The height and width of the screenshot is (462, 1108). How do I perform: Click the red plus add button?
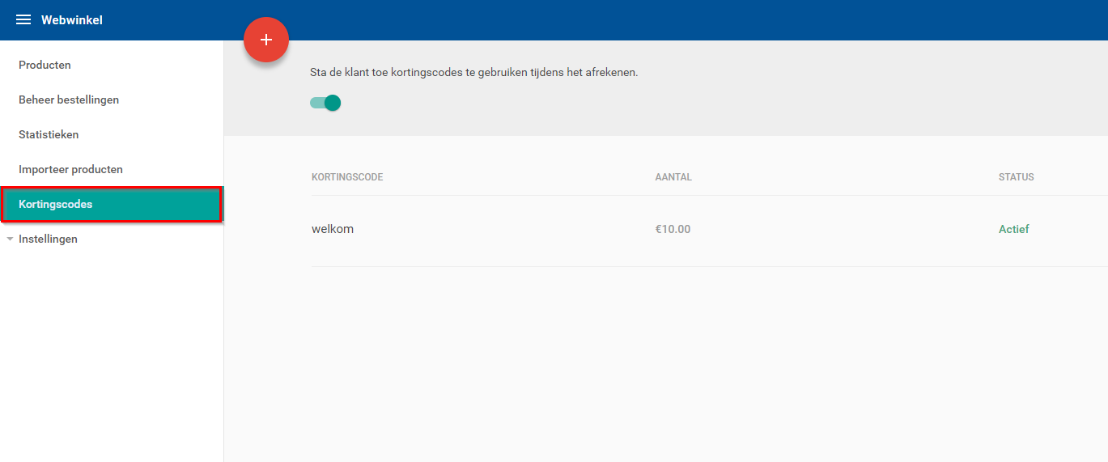pos(266,40)
